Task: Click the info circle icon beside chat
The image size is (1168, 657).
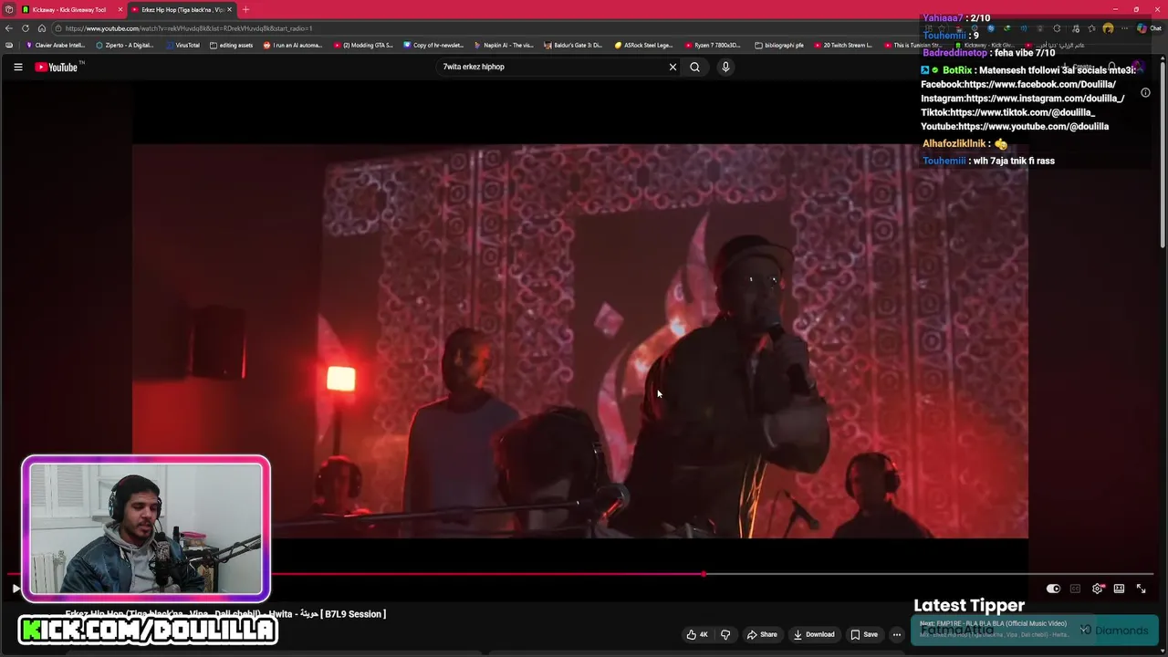Action: tap(1145, 92)
